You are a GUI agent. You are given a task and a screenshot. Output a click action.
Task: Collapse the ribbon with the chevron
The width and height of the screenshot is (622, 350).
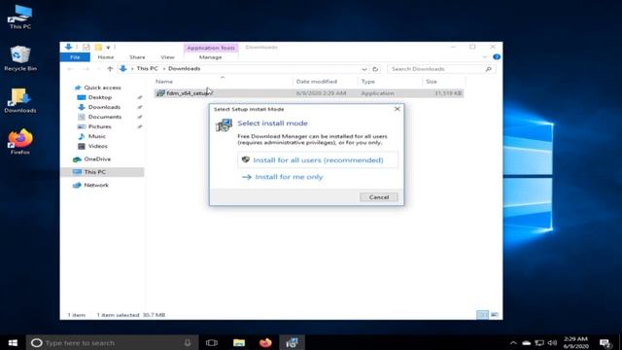point(485,57)
